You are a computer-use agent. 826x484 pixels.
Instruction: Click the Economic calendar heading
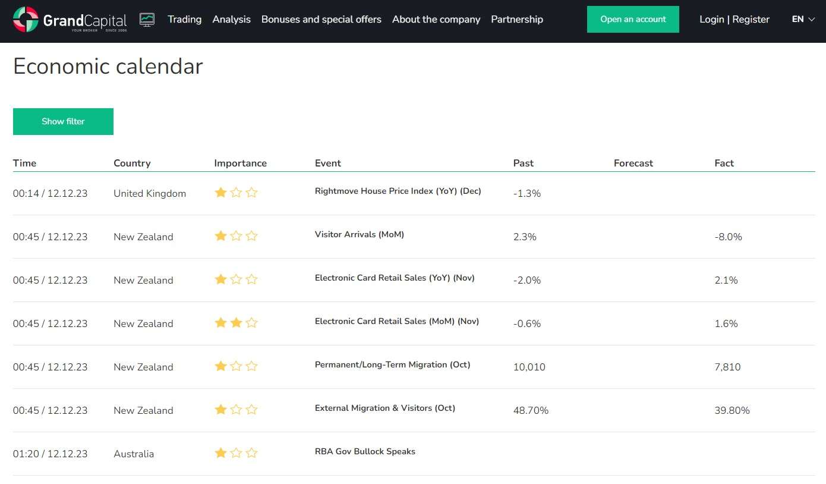coord(108,66)
